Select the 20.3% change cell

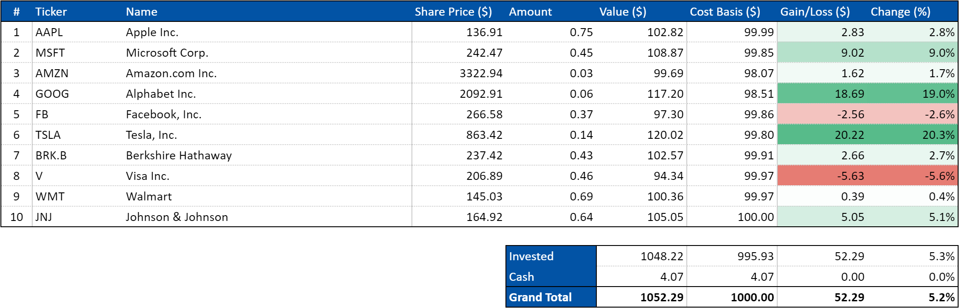(x=912, y=135)
